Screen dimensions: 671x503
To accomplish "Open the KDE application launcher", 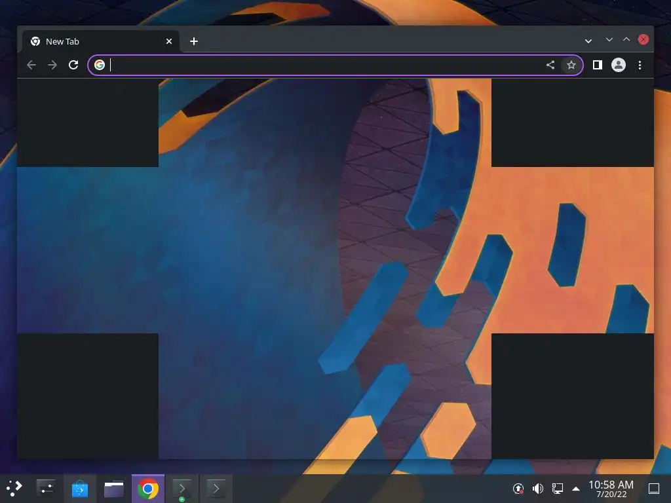I will coord(14,489).
